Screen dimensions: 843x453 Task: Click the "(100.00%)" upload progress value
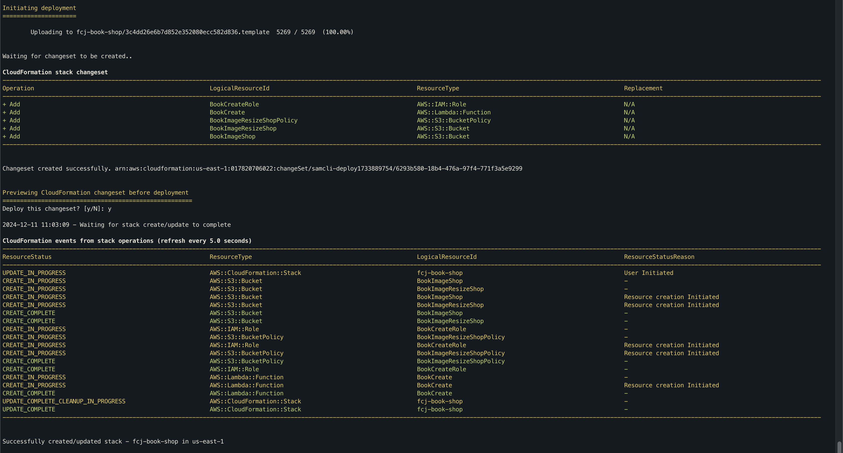[x=338, y=32]
